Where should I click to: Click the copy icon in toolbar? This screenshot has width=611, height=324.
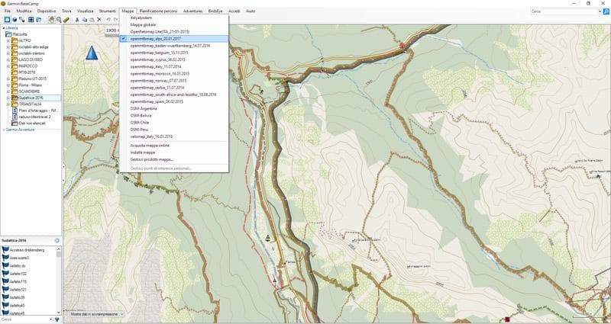click(x=85, y=20)
